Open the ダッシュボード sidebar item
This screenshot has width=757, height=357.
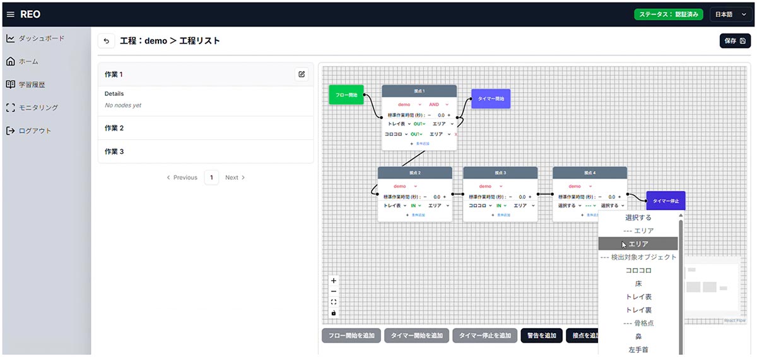(x=41, y=38)
